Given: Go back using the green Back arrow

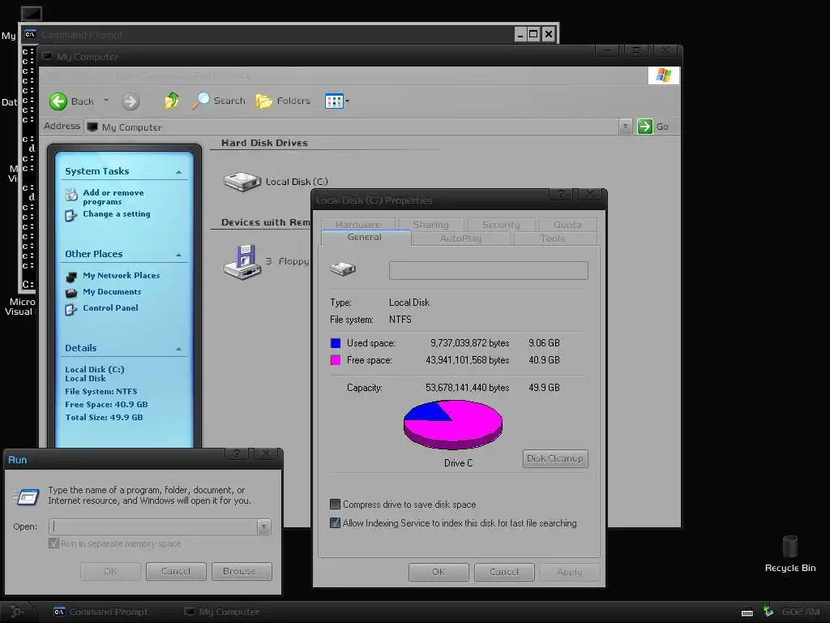Looking at the screenshot, I should [58, 101].
